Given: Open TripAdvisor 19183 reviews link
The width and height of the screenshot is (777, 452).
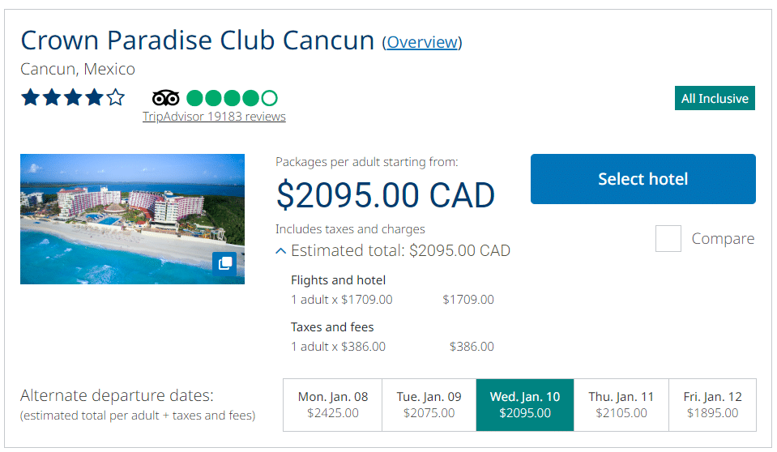Looking at the screenshot, I should 214,117.
